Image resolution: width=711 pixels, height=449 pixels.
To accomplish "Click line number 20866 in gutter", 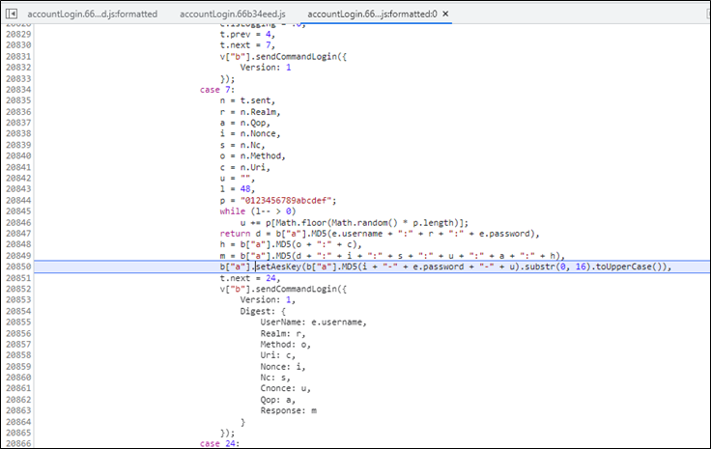I will (18, 443).
